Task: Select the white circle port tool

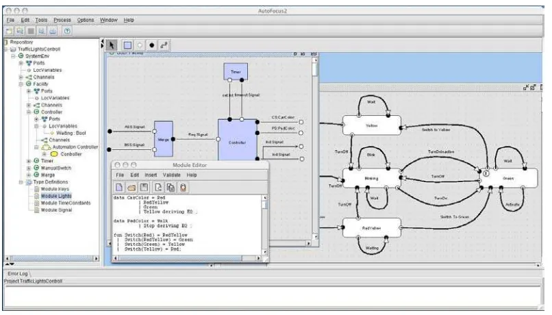Action: [x=140, y=45]
